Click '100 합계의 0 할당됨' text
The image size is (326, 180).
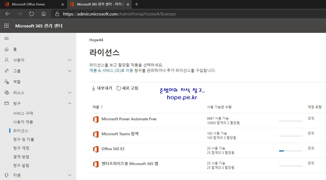(x=221, y=138)
